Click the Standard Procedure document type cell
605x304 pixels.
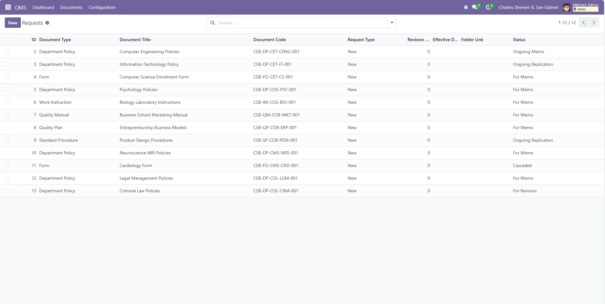point(58,140)
